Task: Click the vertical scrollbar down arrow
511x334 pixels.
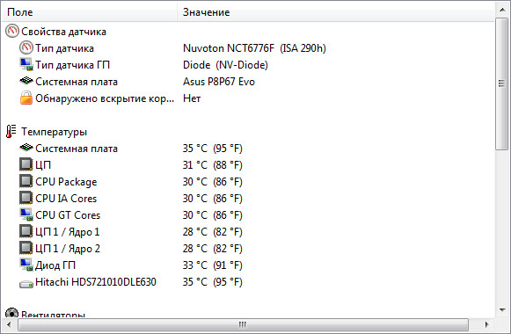Action: [x=502, y=310]
